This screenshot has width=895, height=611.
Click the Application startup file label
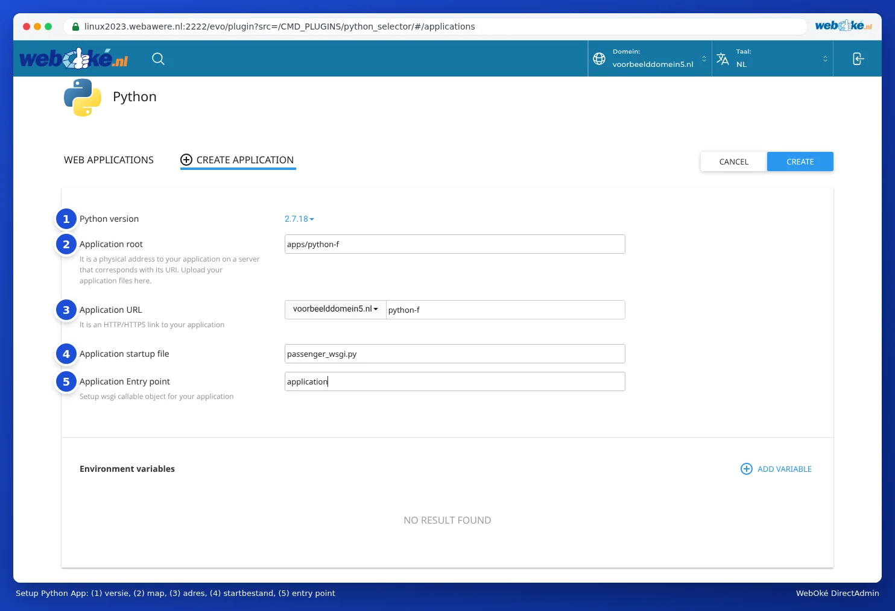coord(124,354)
